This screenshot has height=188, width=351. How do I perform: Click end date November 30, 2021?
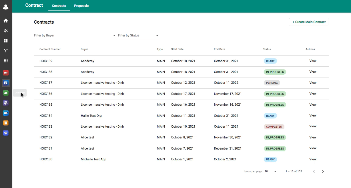228,137
